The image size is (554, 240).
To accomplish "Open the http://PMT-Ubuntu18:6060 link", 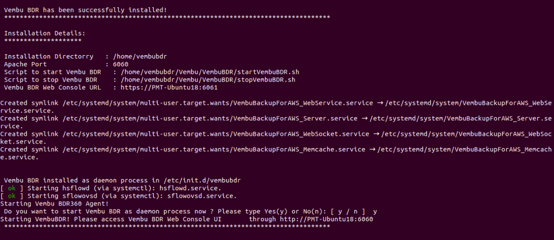I will point(327,219).
